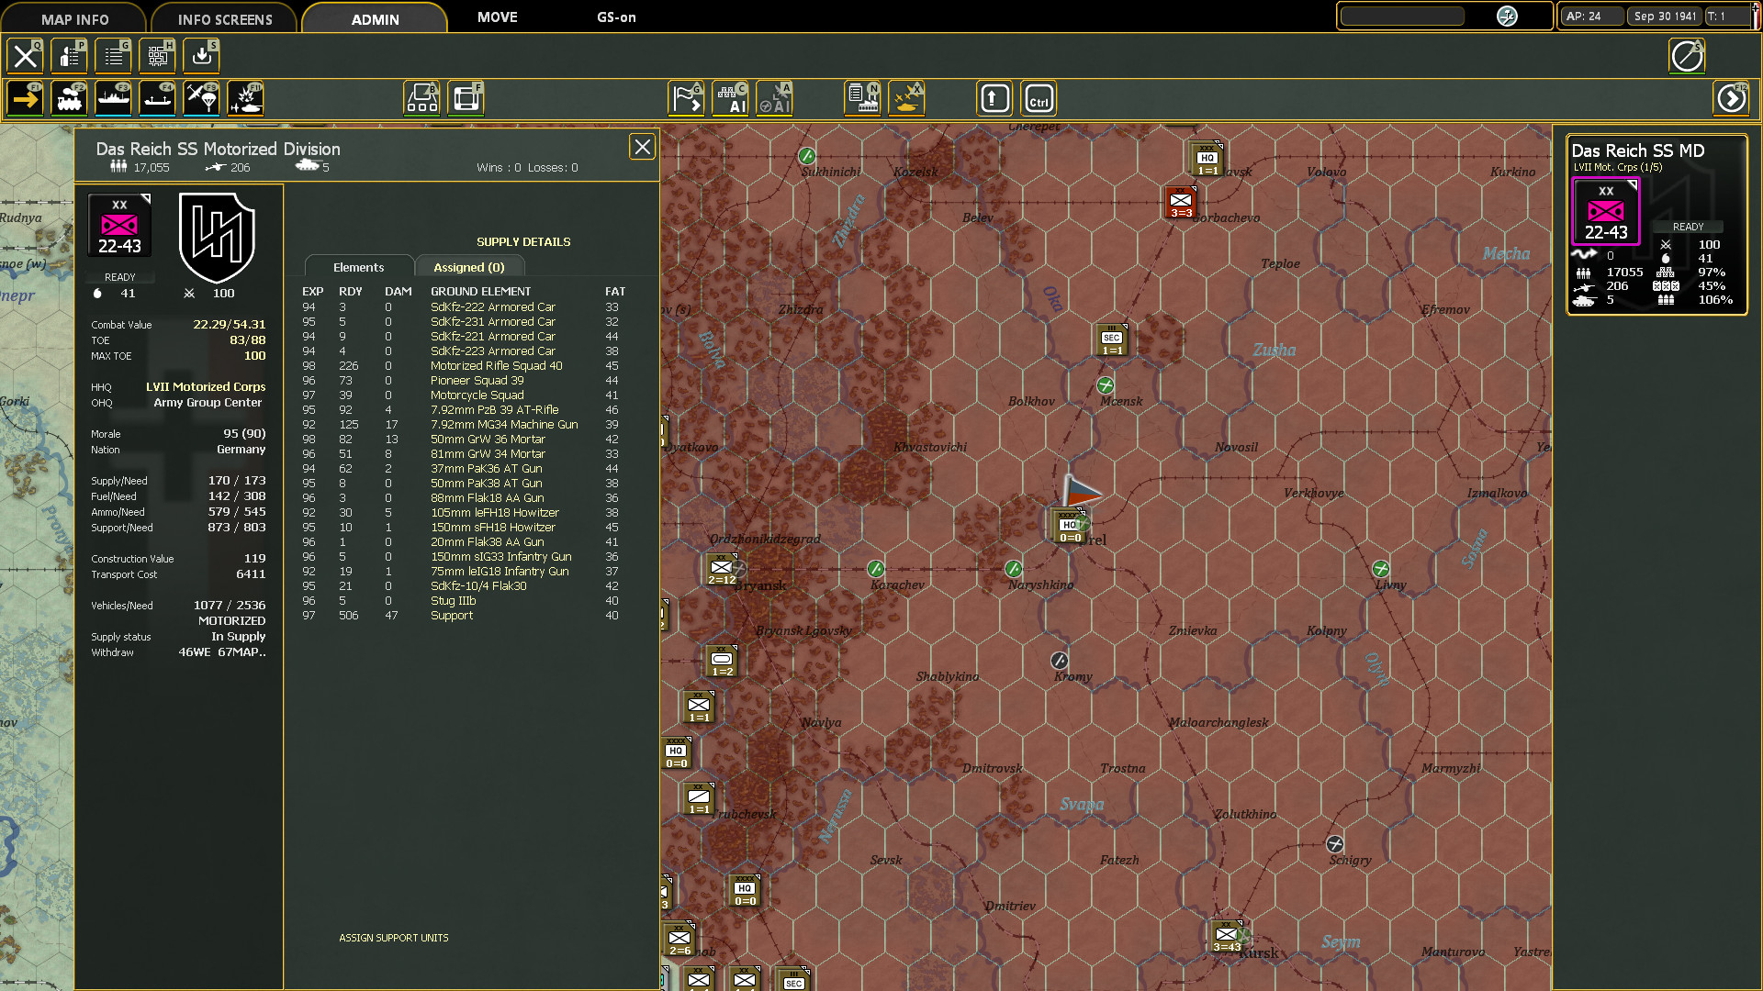Screen dimensions: 1763x991
Task: Open the hotkeys icon marked H
Action: coord(158,56)
